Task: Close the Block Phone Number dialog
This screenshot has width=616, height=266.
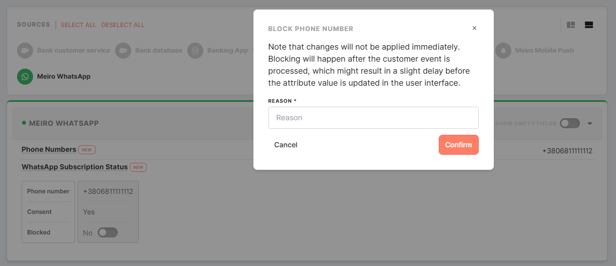Action: click(x=474, y=28)
